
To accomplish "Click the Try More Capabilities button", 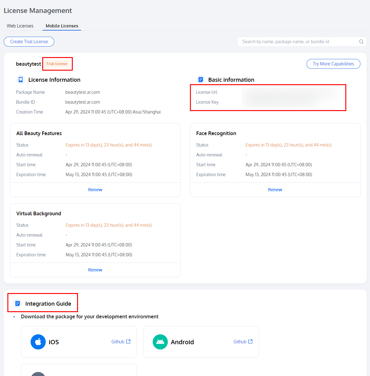I will coord(333,64).
